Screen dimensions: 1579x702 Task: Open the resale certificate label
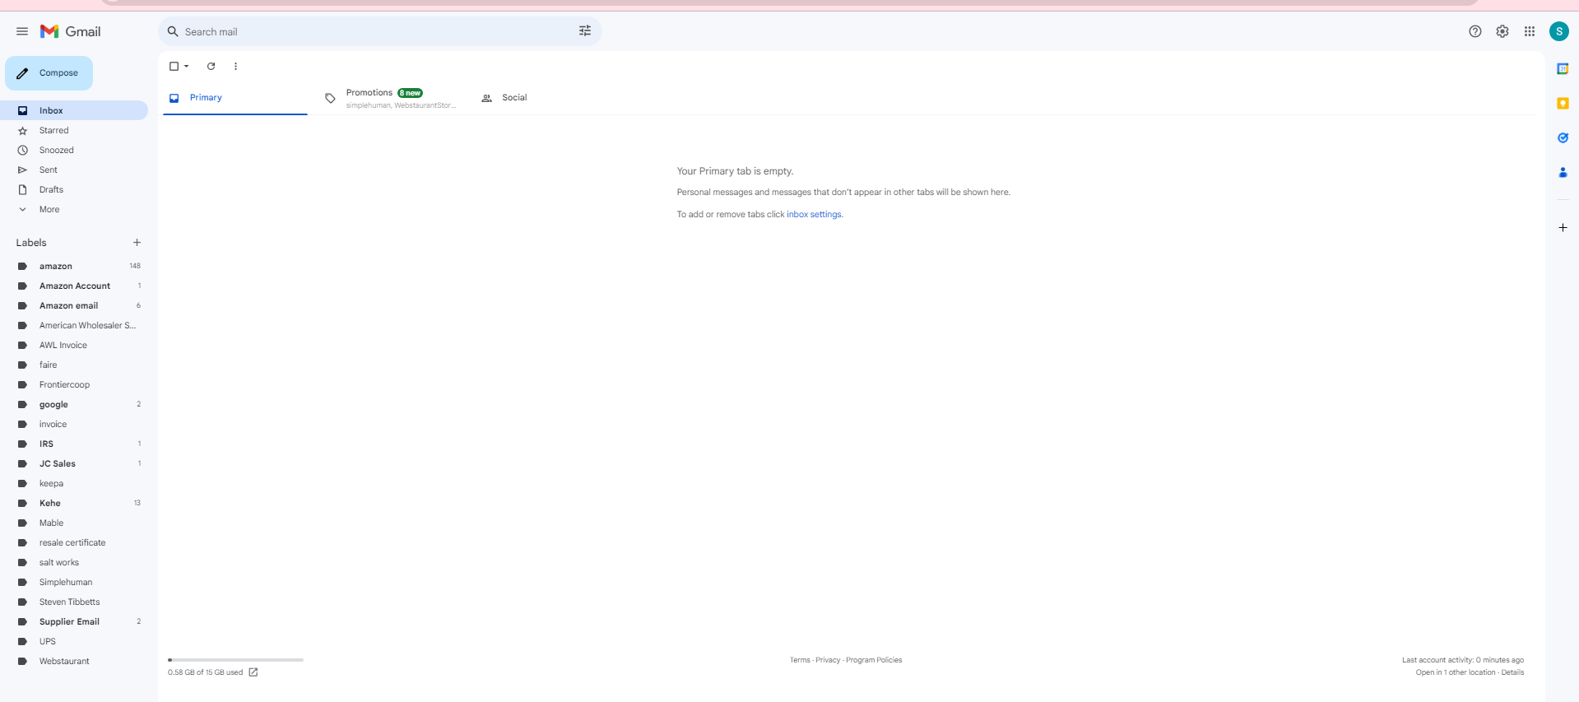coord(74,542)
